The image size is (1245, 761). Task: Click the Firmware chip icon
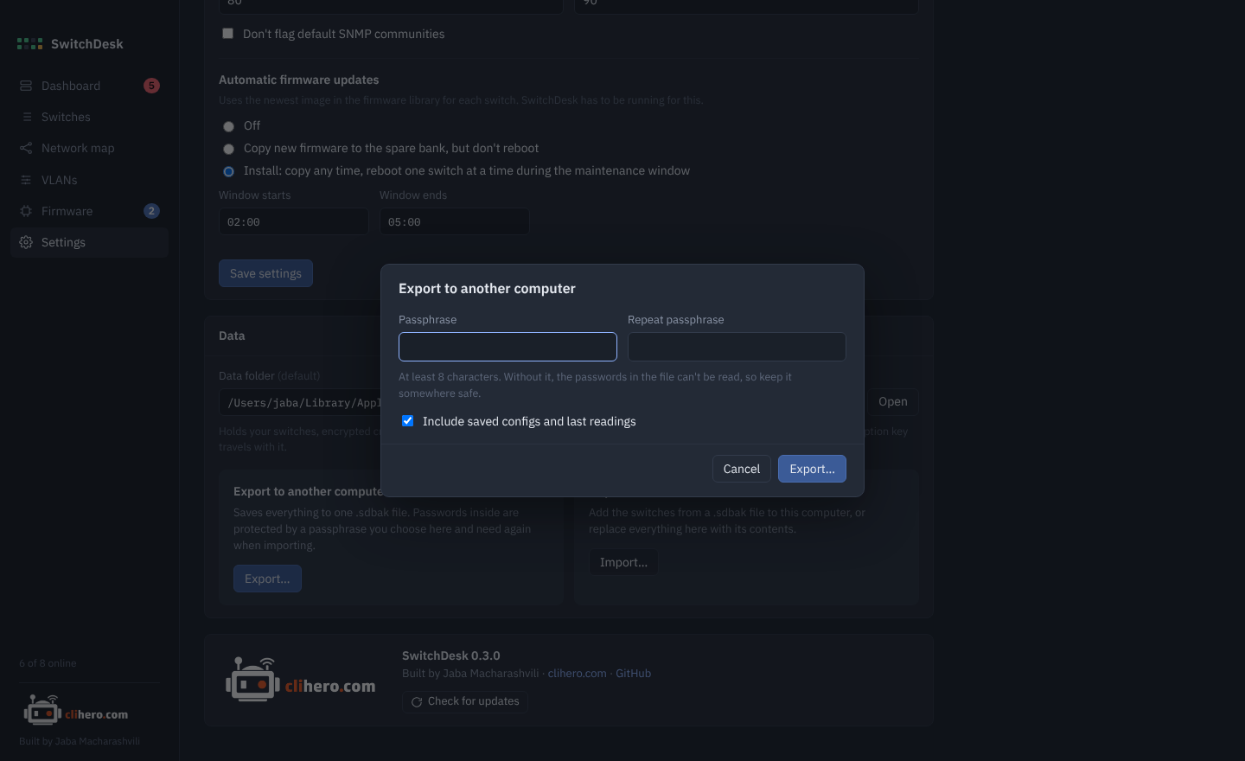coord(26,211)
